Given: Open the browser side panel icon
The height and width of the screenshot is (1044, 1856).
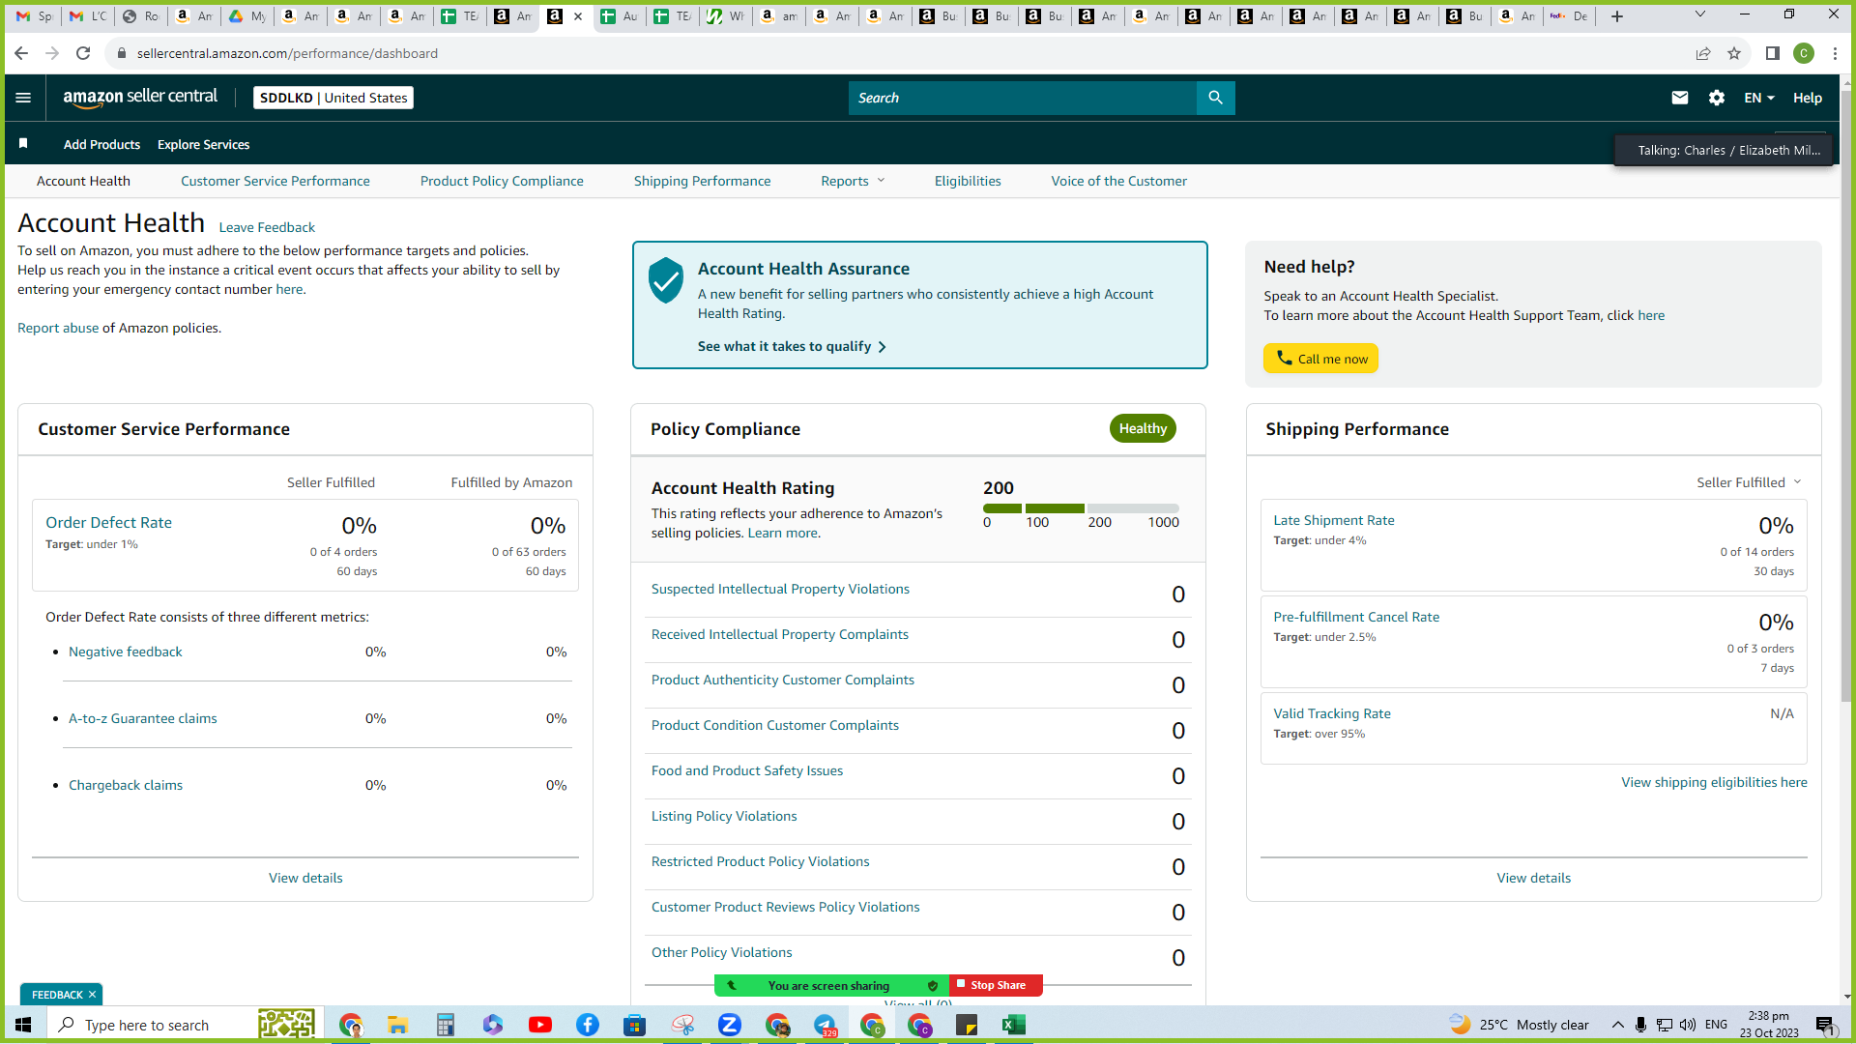Looking at the screenshot, I should (1773, 53).
